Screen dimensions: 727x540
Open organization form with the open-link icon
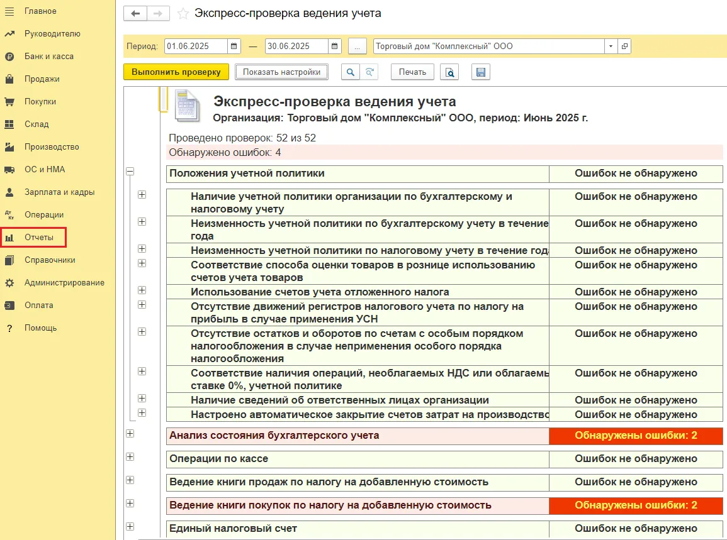click(x=624, y=47)
